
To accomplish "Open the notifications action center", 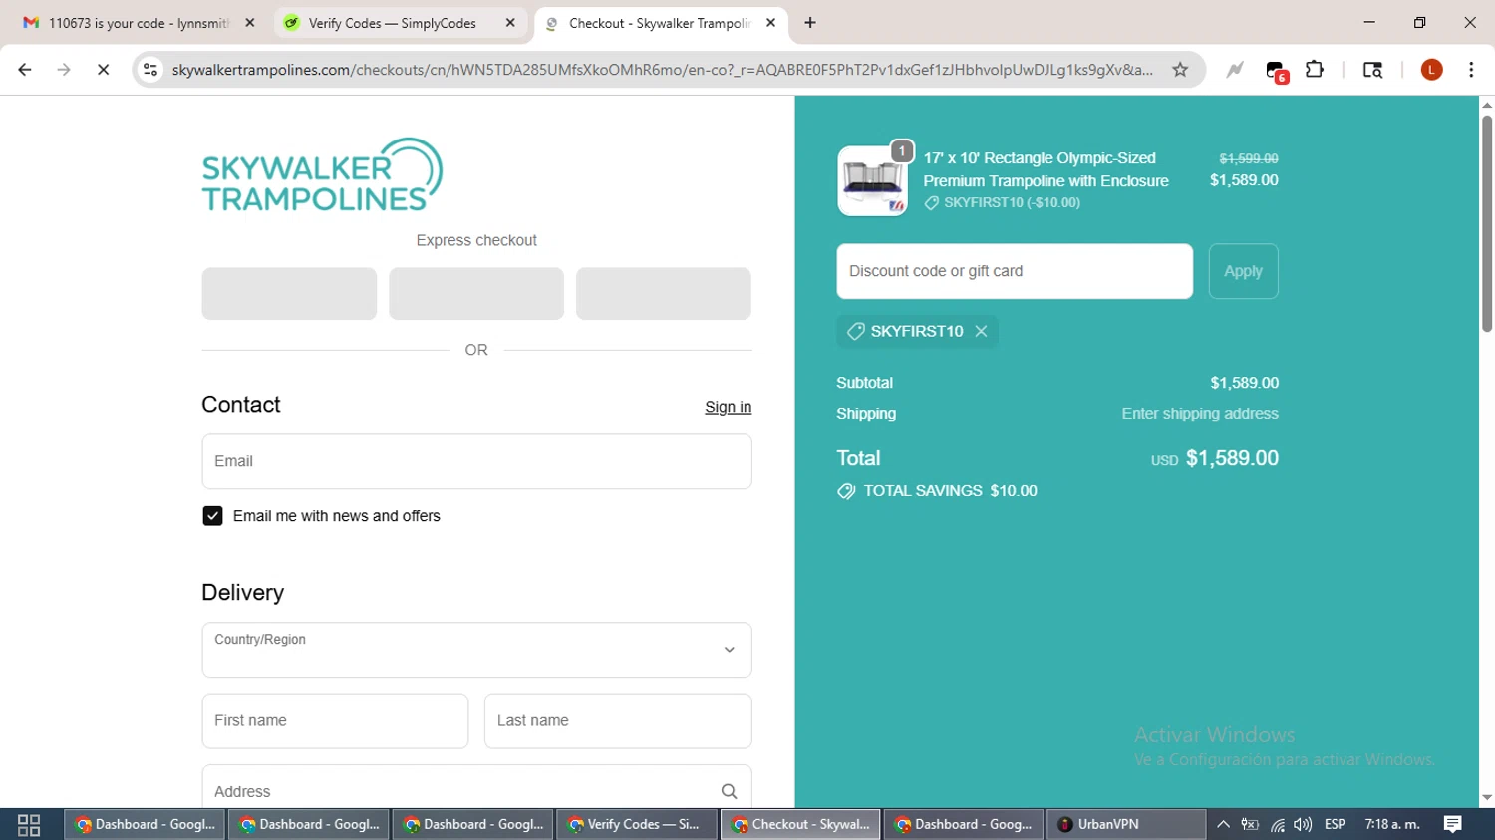I will pos(1452,824).
